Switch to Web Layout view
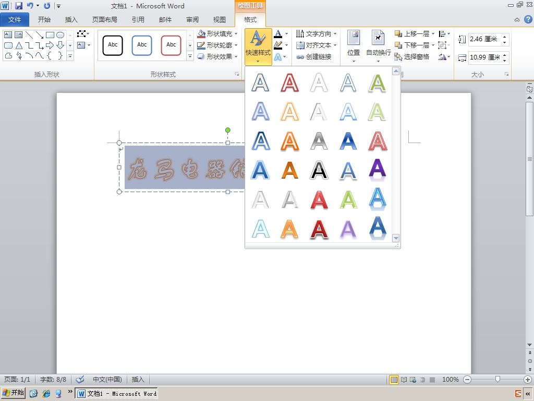 coord(413,380)
